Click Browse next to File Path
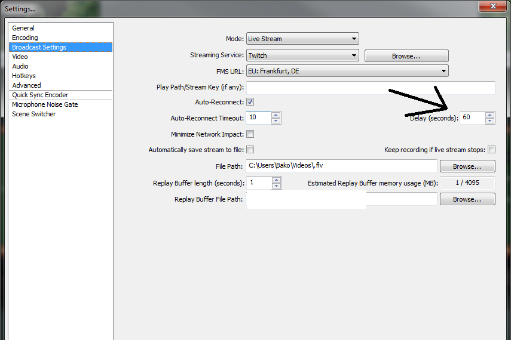The image size is (511, 340). (467, 166)
